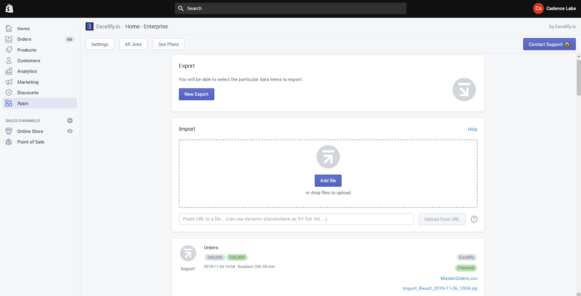Click the by Excelify.io link
The image size is (581, 296).
[x=562, y=26]
